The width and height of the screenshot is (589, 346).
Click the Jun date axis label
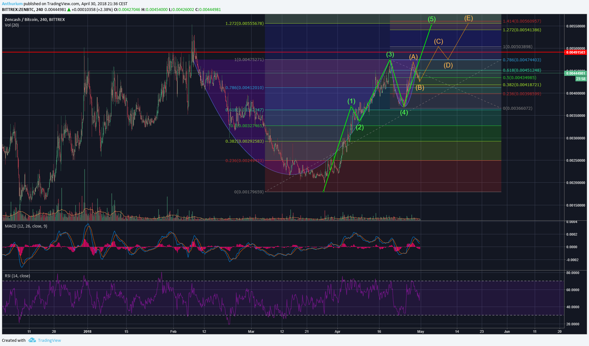(x=507, y=331)
